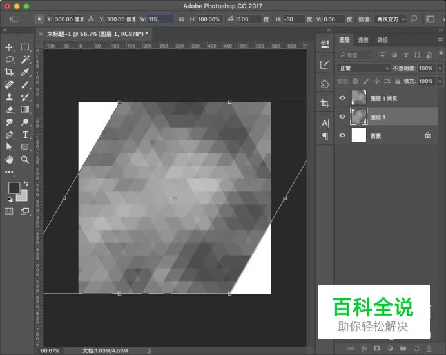The width and height of the screenshot is (446, 355).
Task: Select the Smudge tool
Action: click(9, 122)
